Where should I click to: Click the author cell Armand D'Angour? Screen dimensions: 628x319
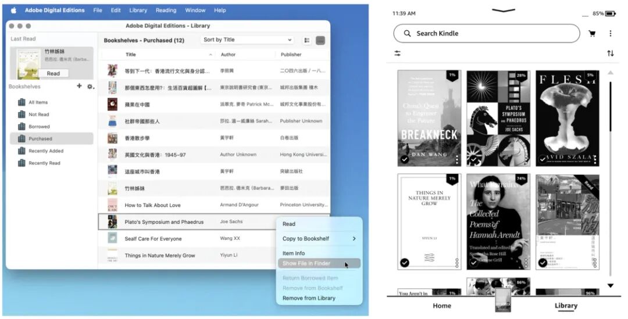click(x=240, y=205)
